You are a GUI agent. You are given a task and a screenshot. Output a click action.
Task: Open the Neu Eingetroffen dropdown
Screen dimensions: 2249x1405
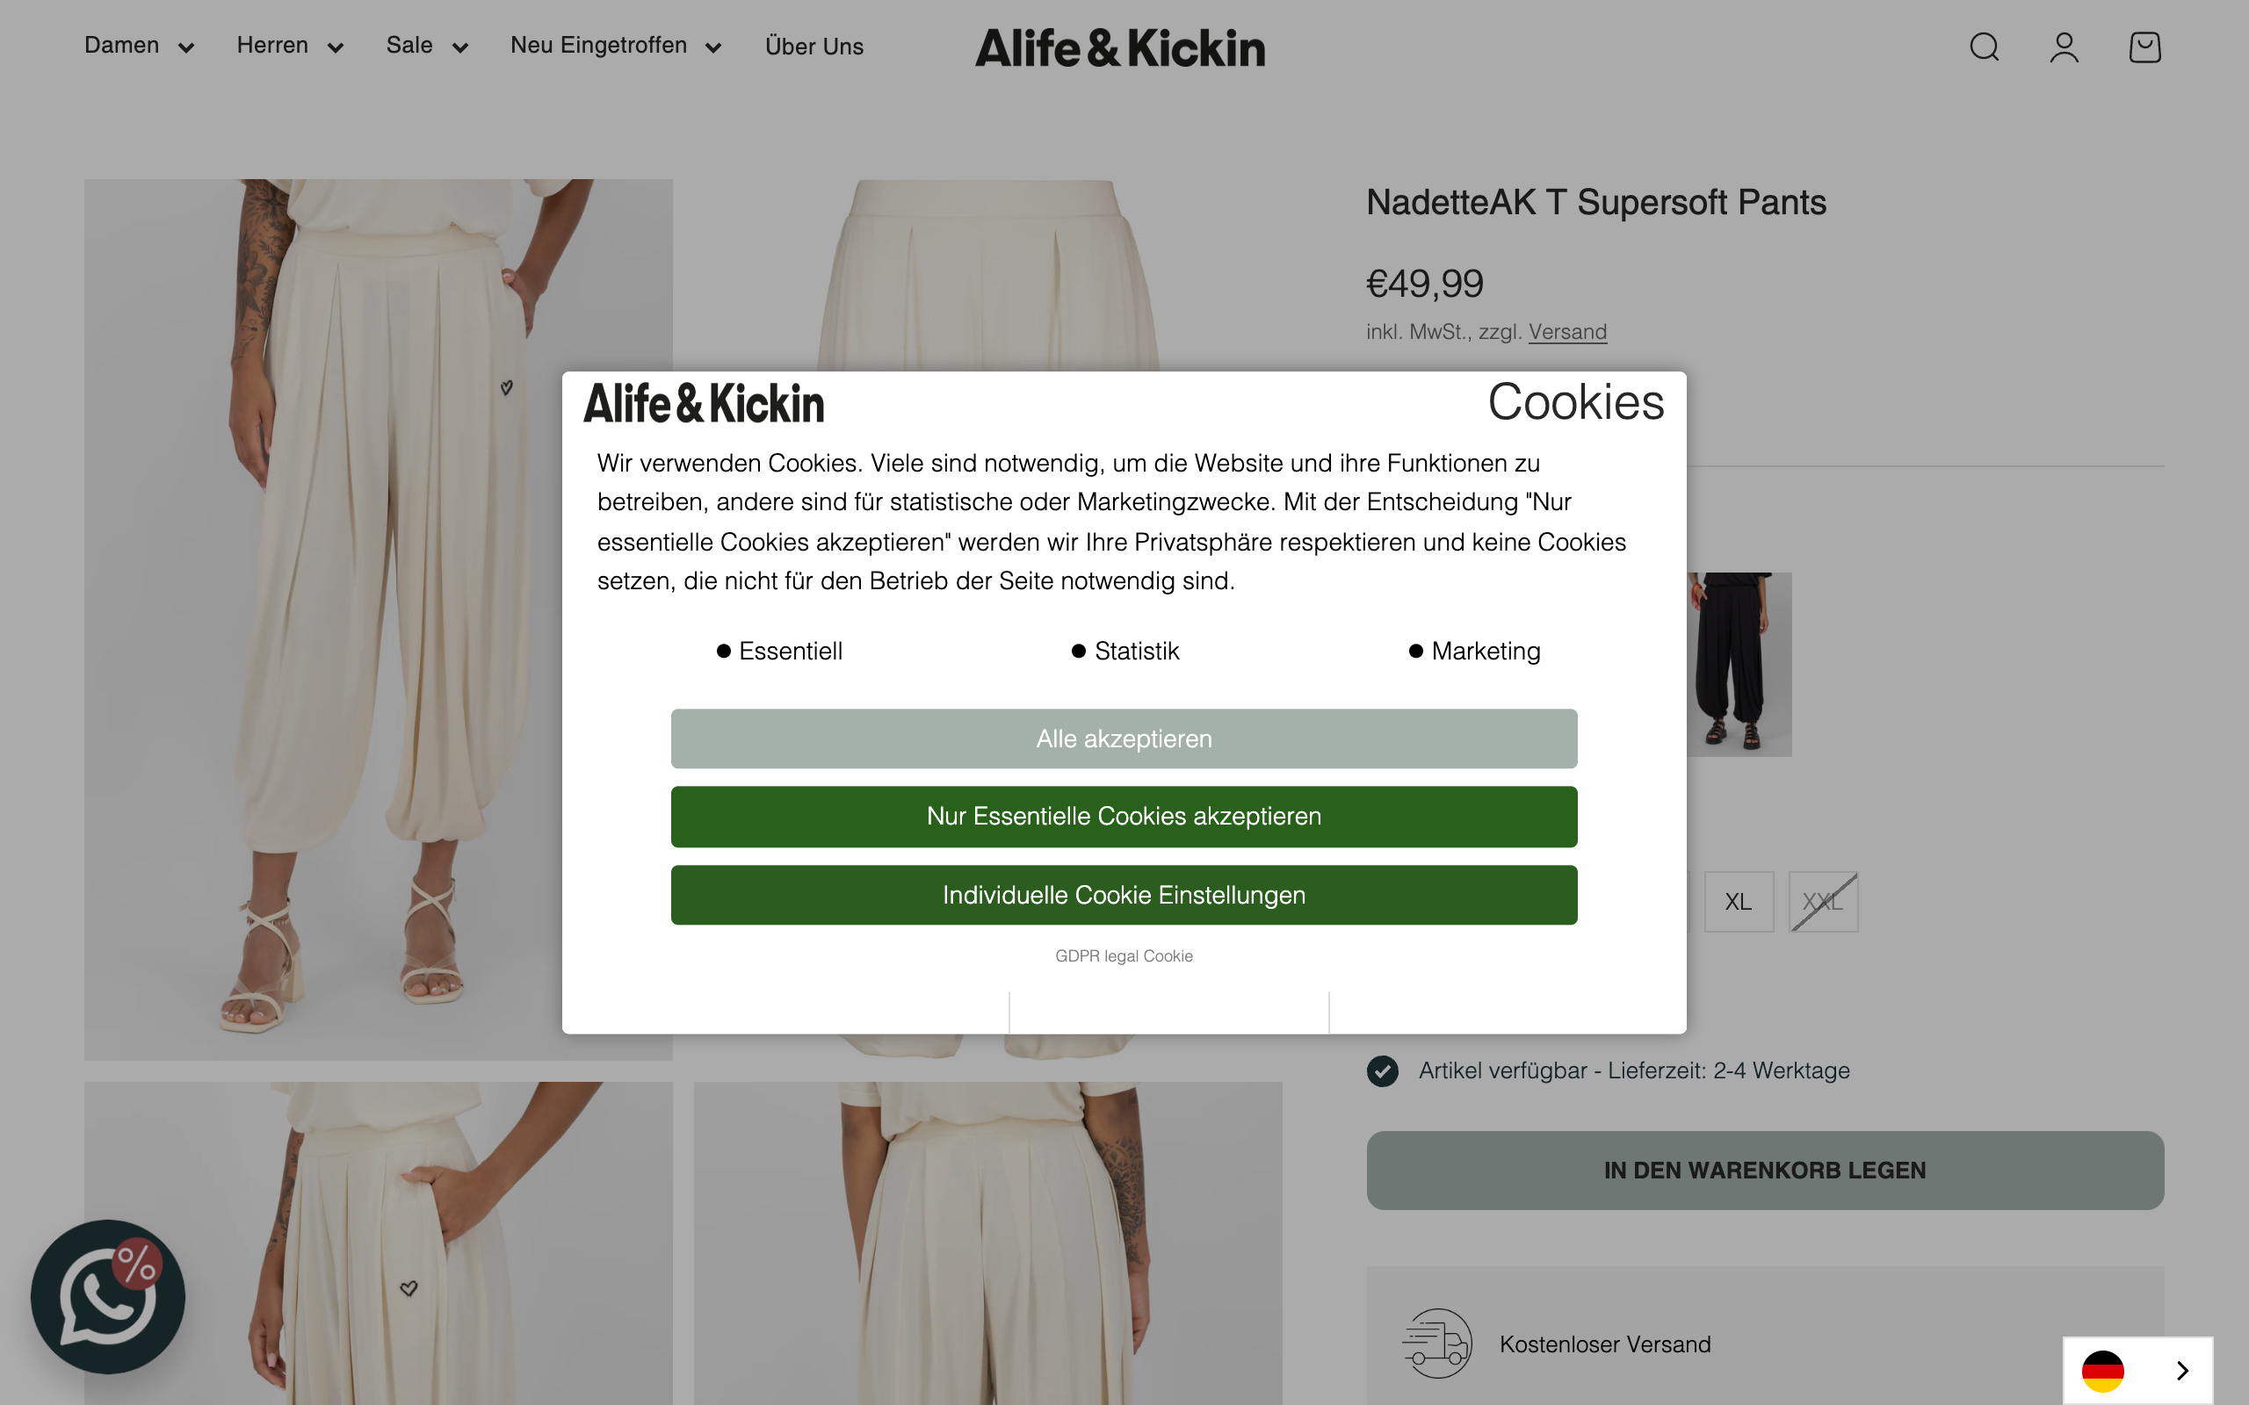click(x=614, y=46)
